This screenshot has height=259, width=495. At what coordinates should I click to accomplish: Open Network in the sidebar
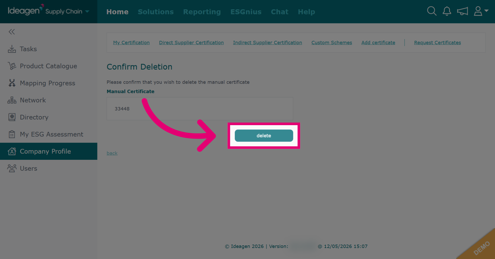[48, 100]
